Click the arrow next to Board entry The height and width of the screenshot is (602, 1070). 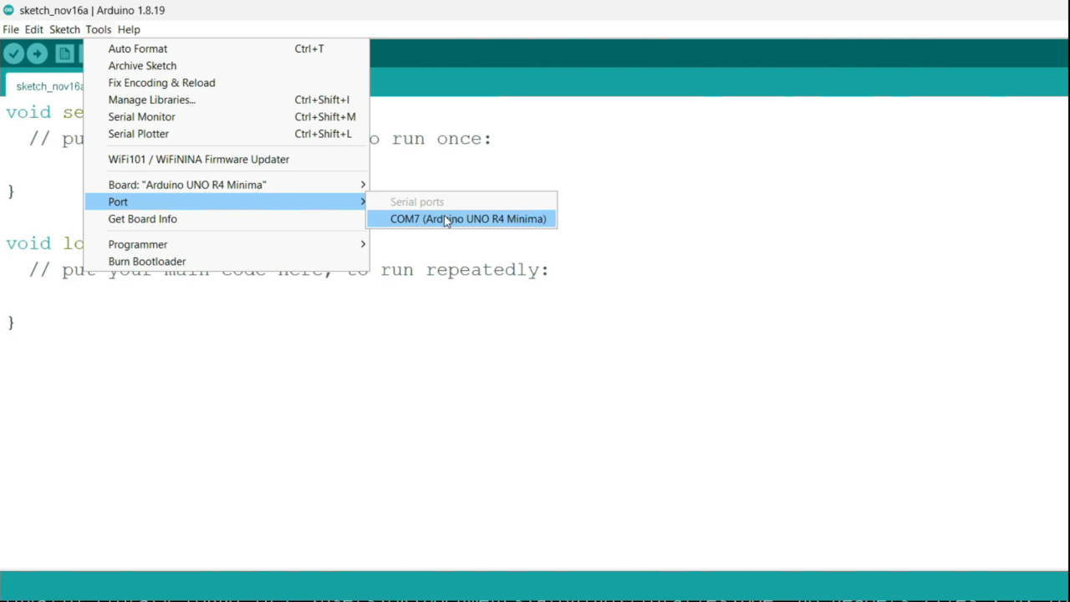[x=363, y=185]
